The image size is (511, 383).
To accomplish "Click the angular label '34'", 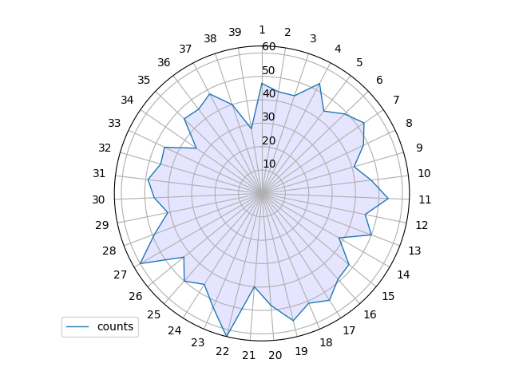I will point(127,100).
